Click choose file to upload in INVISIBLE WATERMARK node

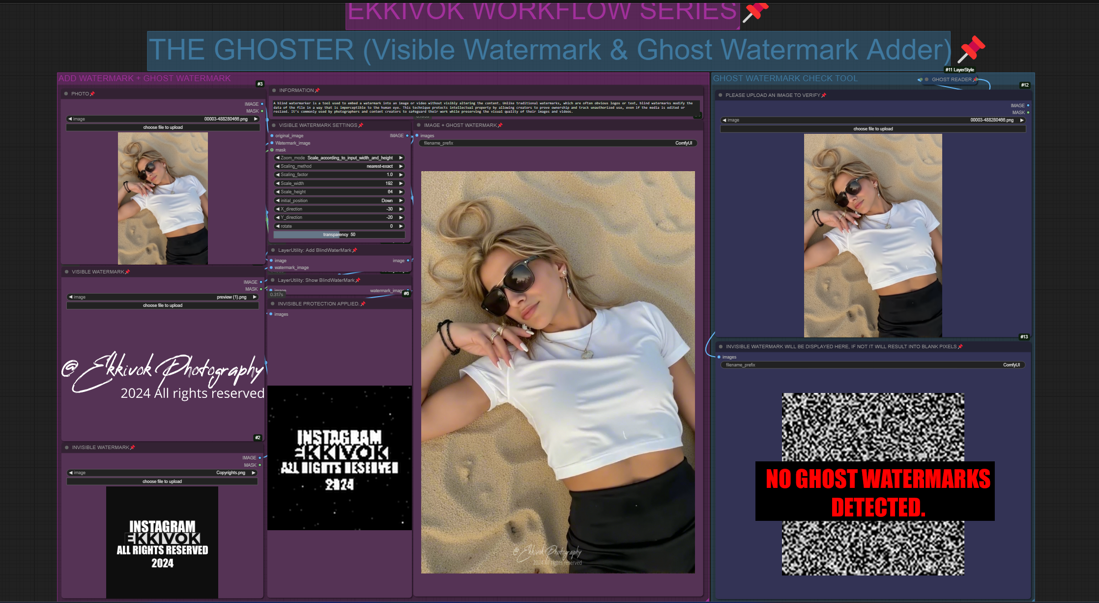click(x=162, y=482)
